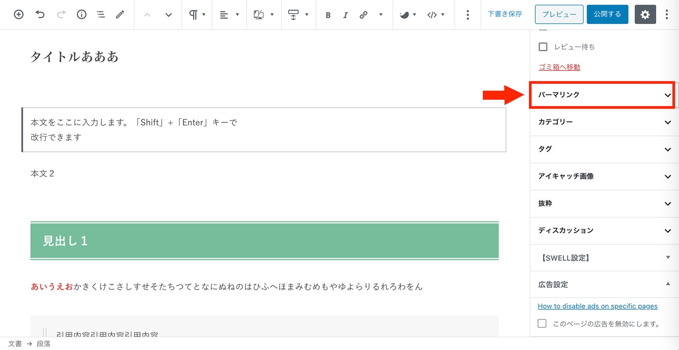Screen dimensions: 679x350
Task: Toggle bold text formatting
Action: click(x=328, y=15)
